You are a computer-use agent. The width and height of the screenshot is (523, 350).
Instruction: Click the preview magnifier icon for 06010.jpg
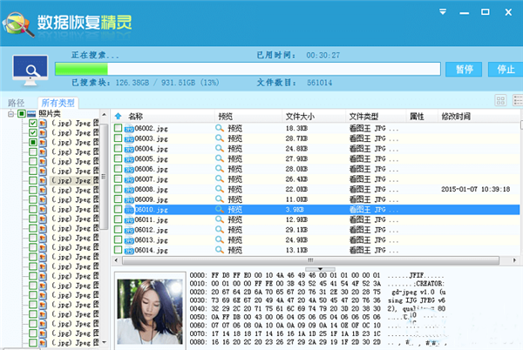click(x=221, y=210)
